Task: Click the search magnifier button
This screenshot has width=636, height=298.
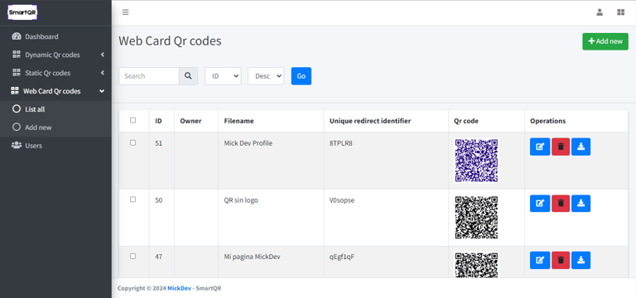Action: (188, 76)
